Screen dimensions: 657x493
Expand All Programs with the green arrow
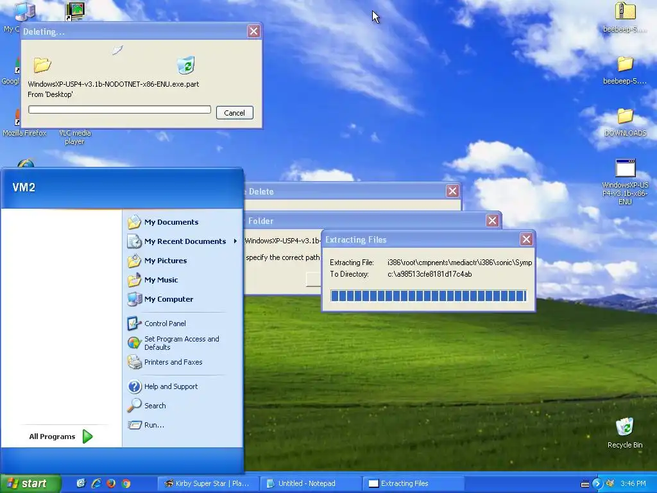tap(87, 437)
